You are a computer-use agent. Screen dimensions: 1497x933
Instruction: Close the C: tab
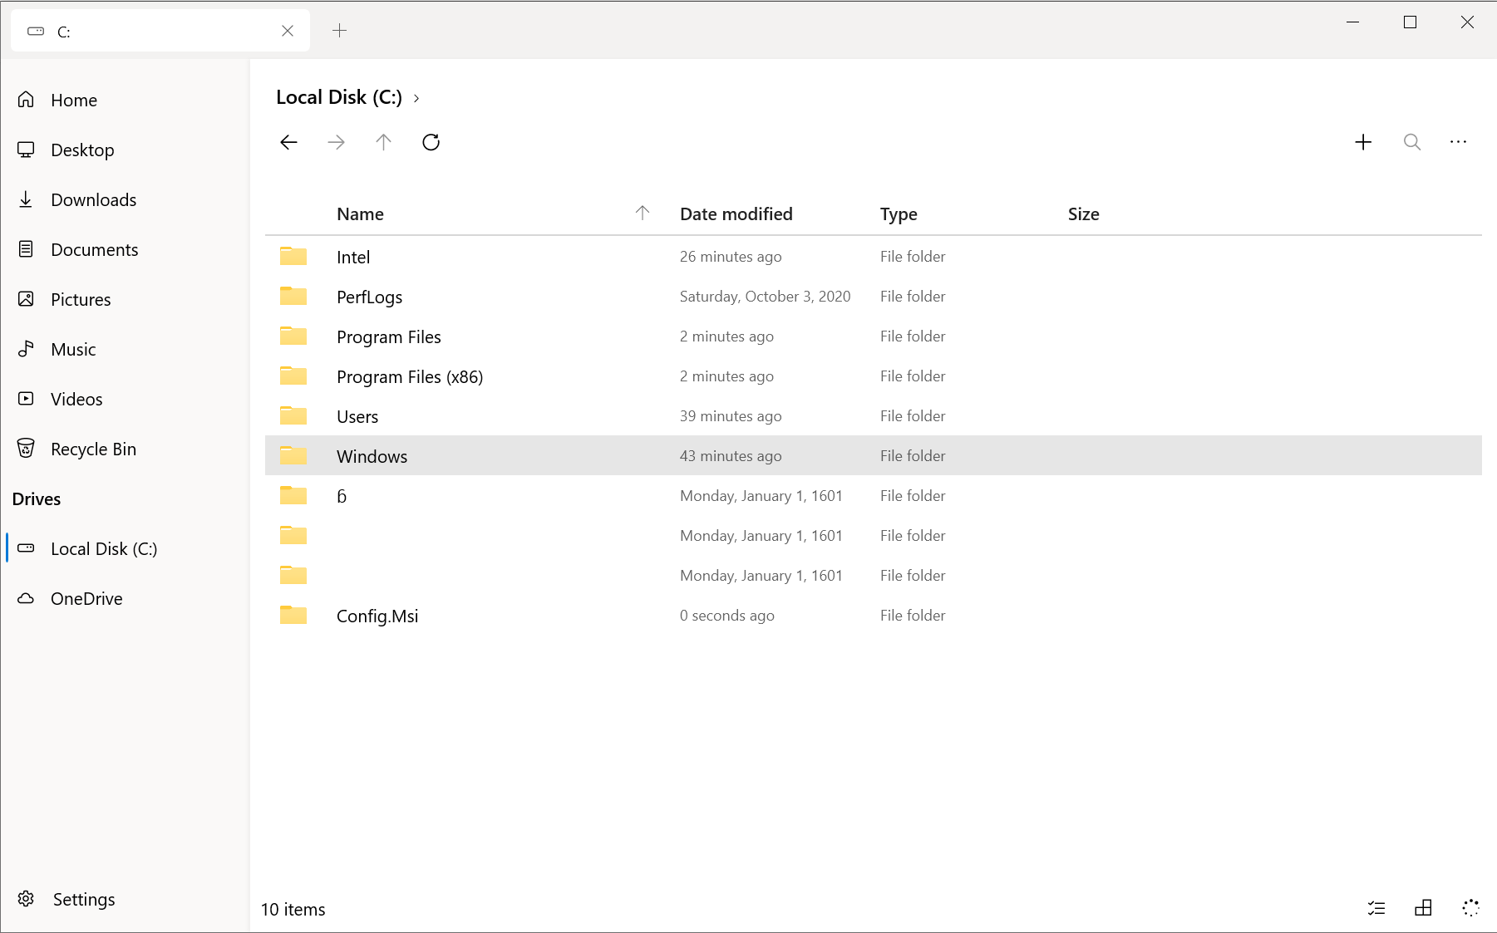tap(288, 31)
